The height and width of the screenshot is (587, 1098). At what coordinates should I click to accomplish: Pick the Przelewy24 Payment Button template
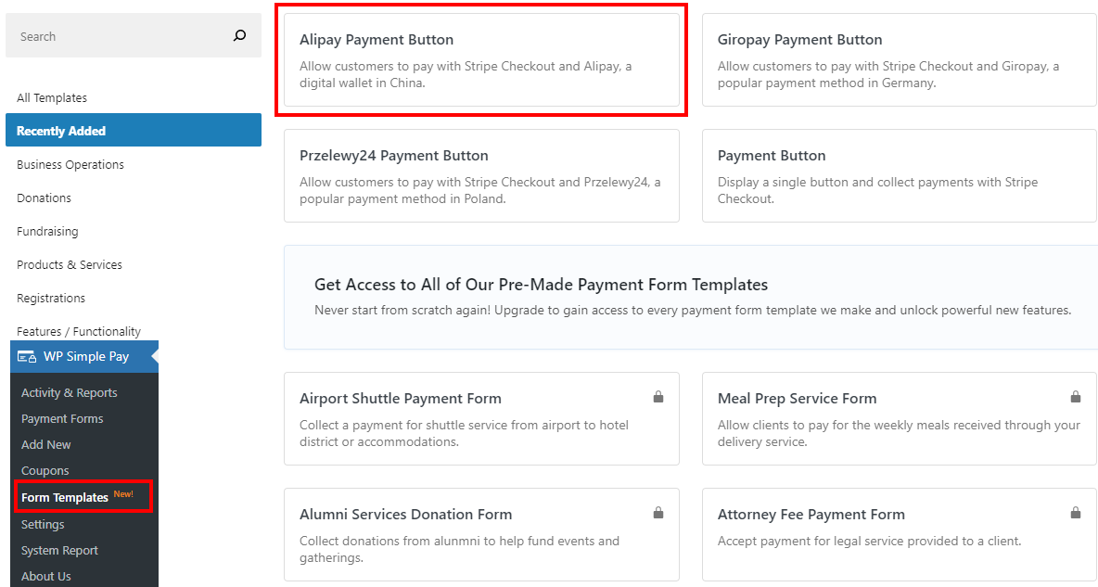point(481,175)
